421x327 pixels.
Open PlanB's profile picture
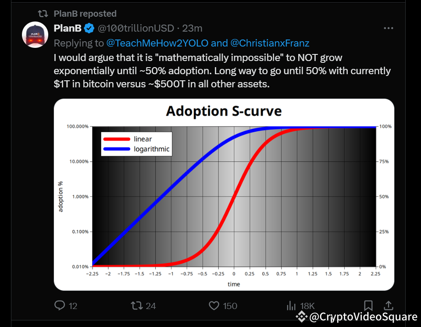click(x=35, y=35)
